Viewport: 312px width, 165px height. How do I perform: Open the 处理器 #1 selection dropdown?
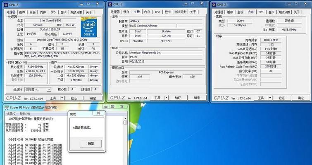point(38,90)
